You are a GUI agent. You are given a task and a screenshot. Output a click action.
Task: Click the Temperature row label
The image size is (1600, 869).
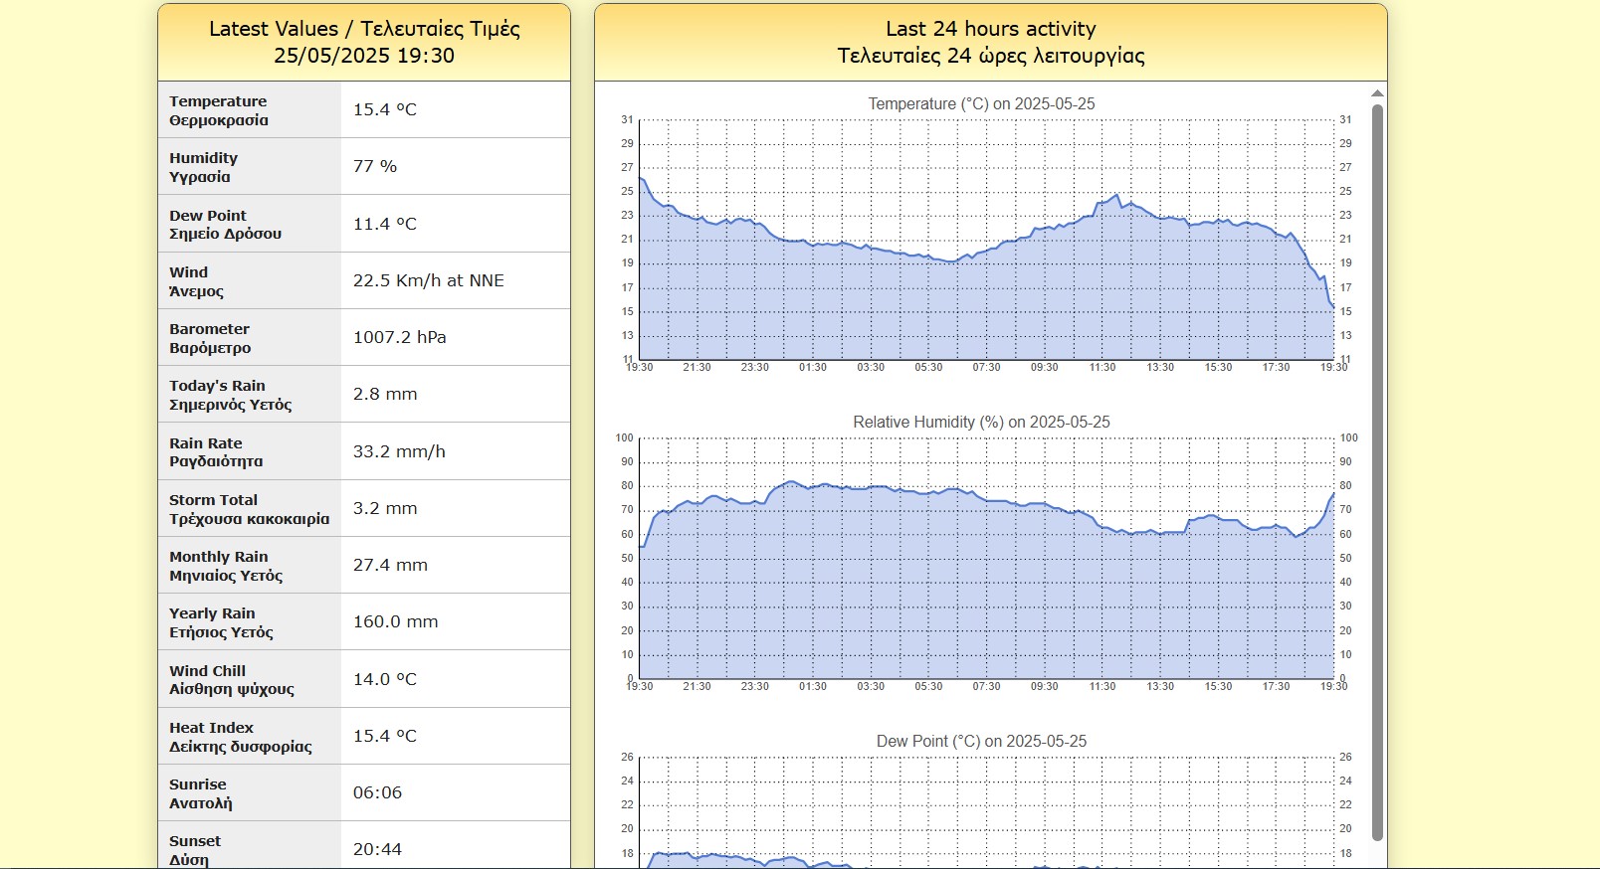click(219, 110)
